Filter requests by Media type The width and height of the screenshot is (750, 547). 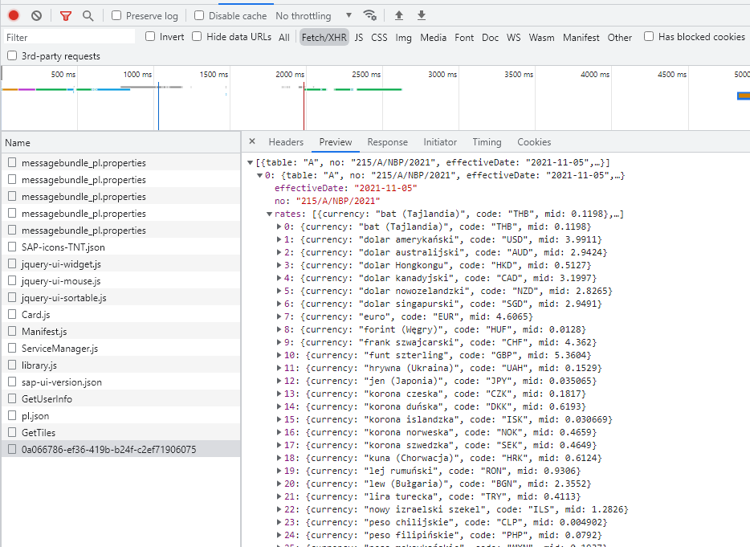click(x=434, y=37)
